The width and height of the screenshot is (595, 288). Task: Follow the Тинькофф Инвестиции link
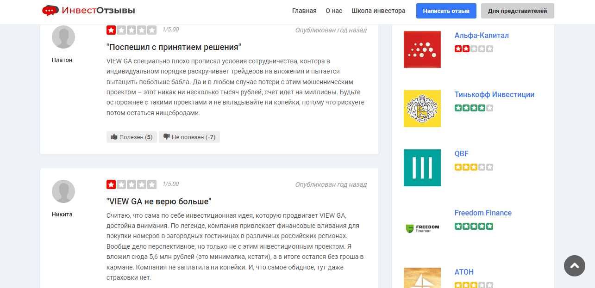[494, 95]
